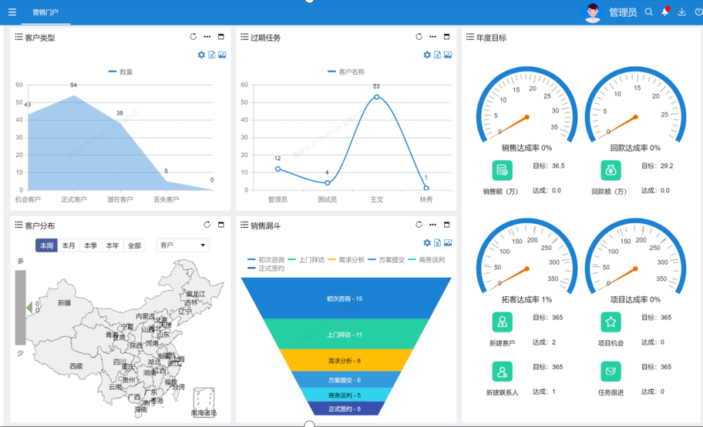Click the 管理员 user name
The width and height of the screenshot is (703, 427).
tap(622, 12)
